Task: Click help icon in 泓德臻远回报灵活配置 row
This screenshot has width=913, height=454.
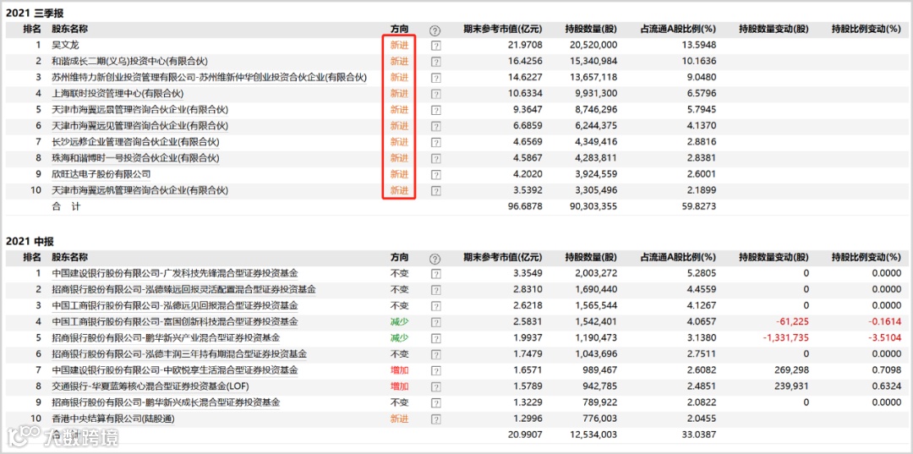Action: click(x=435, y=290)
